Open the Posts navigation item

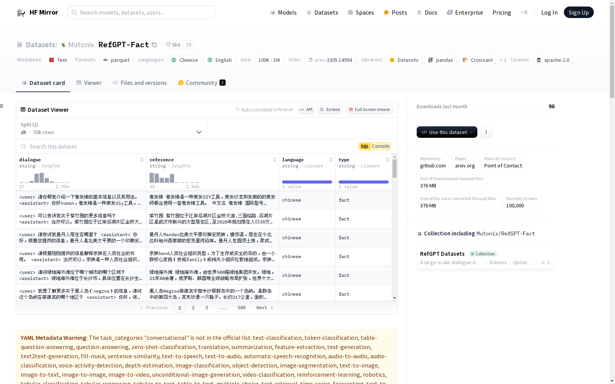tap(395, 12)
